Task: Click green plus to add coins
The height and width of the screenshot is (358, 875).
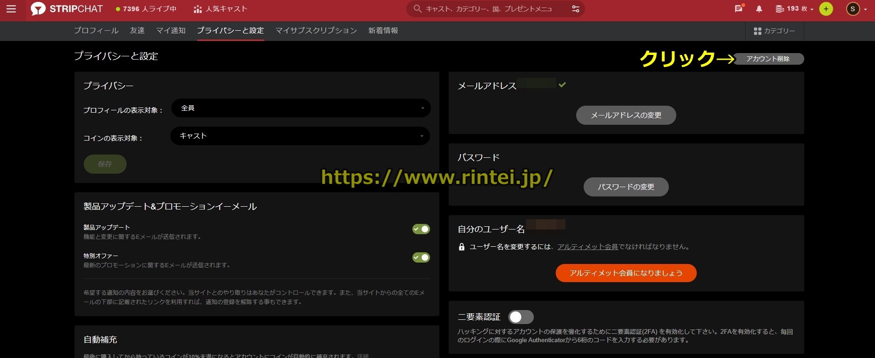Action: (826, 9)
